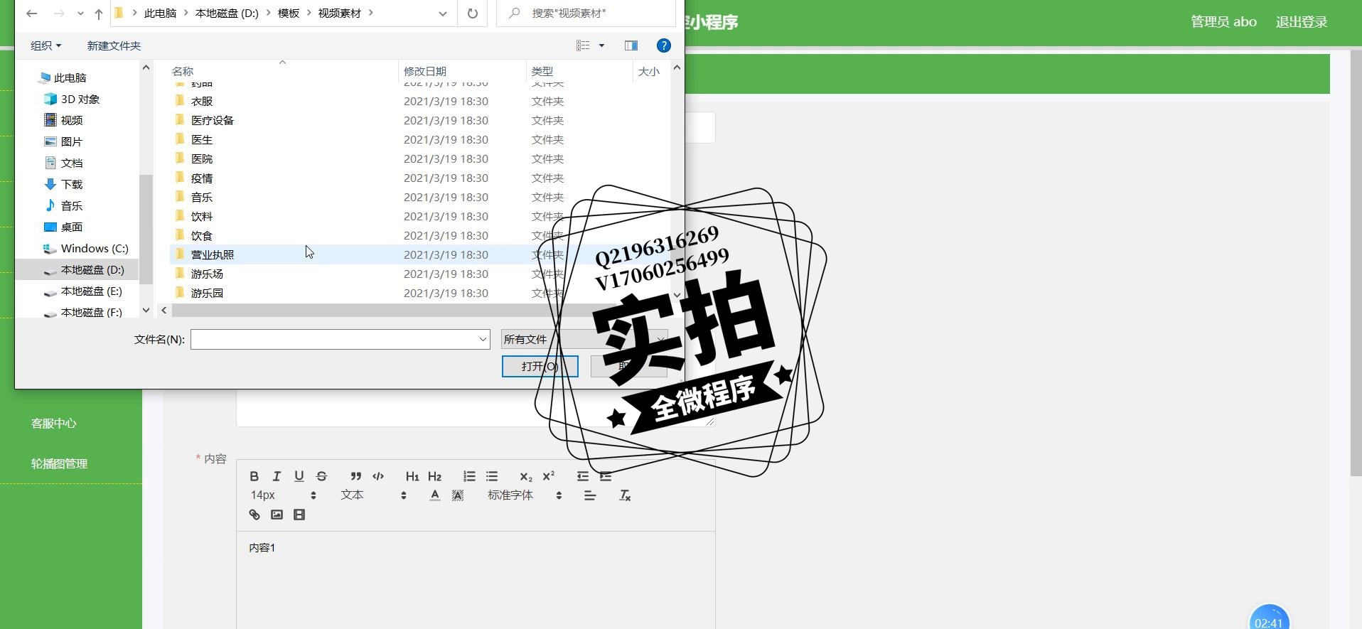The height and width of the screenshot is (629, 1362).
Task: Toggle strikethrough formatting in editor
Action: tap(321, 476)
